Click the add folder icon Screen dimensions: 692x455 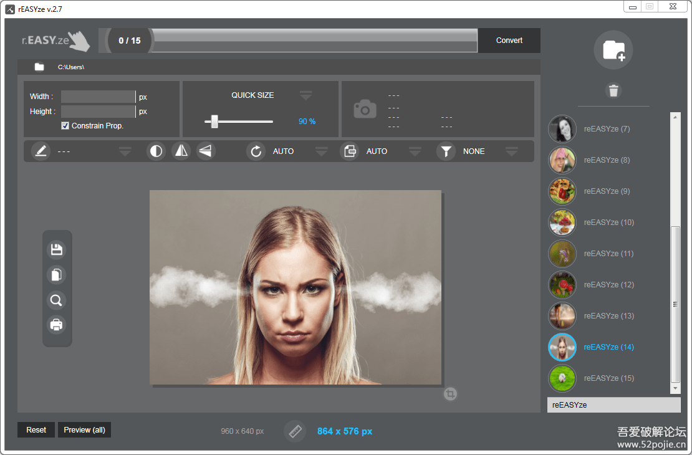tap(613, 50)
